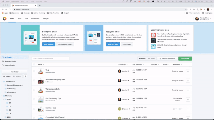Screen dimensions: 214x120
Task: Sort emails by Name column
Action: (41, 64)
